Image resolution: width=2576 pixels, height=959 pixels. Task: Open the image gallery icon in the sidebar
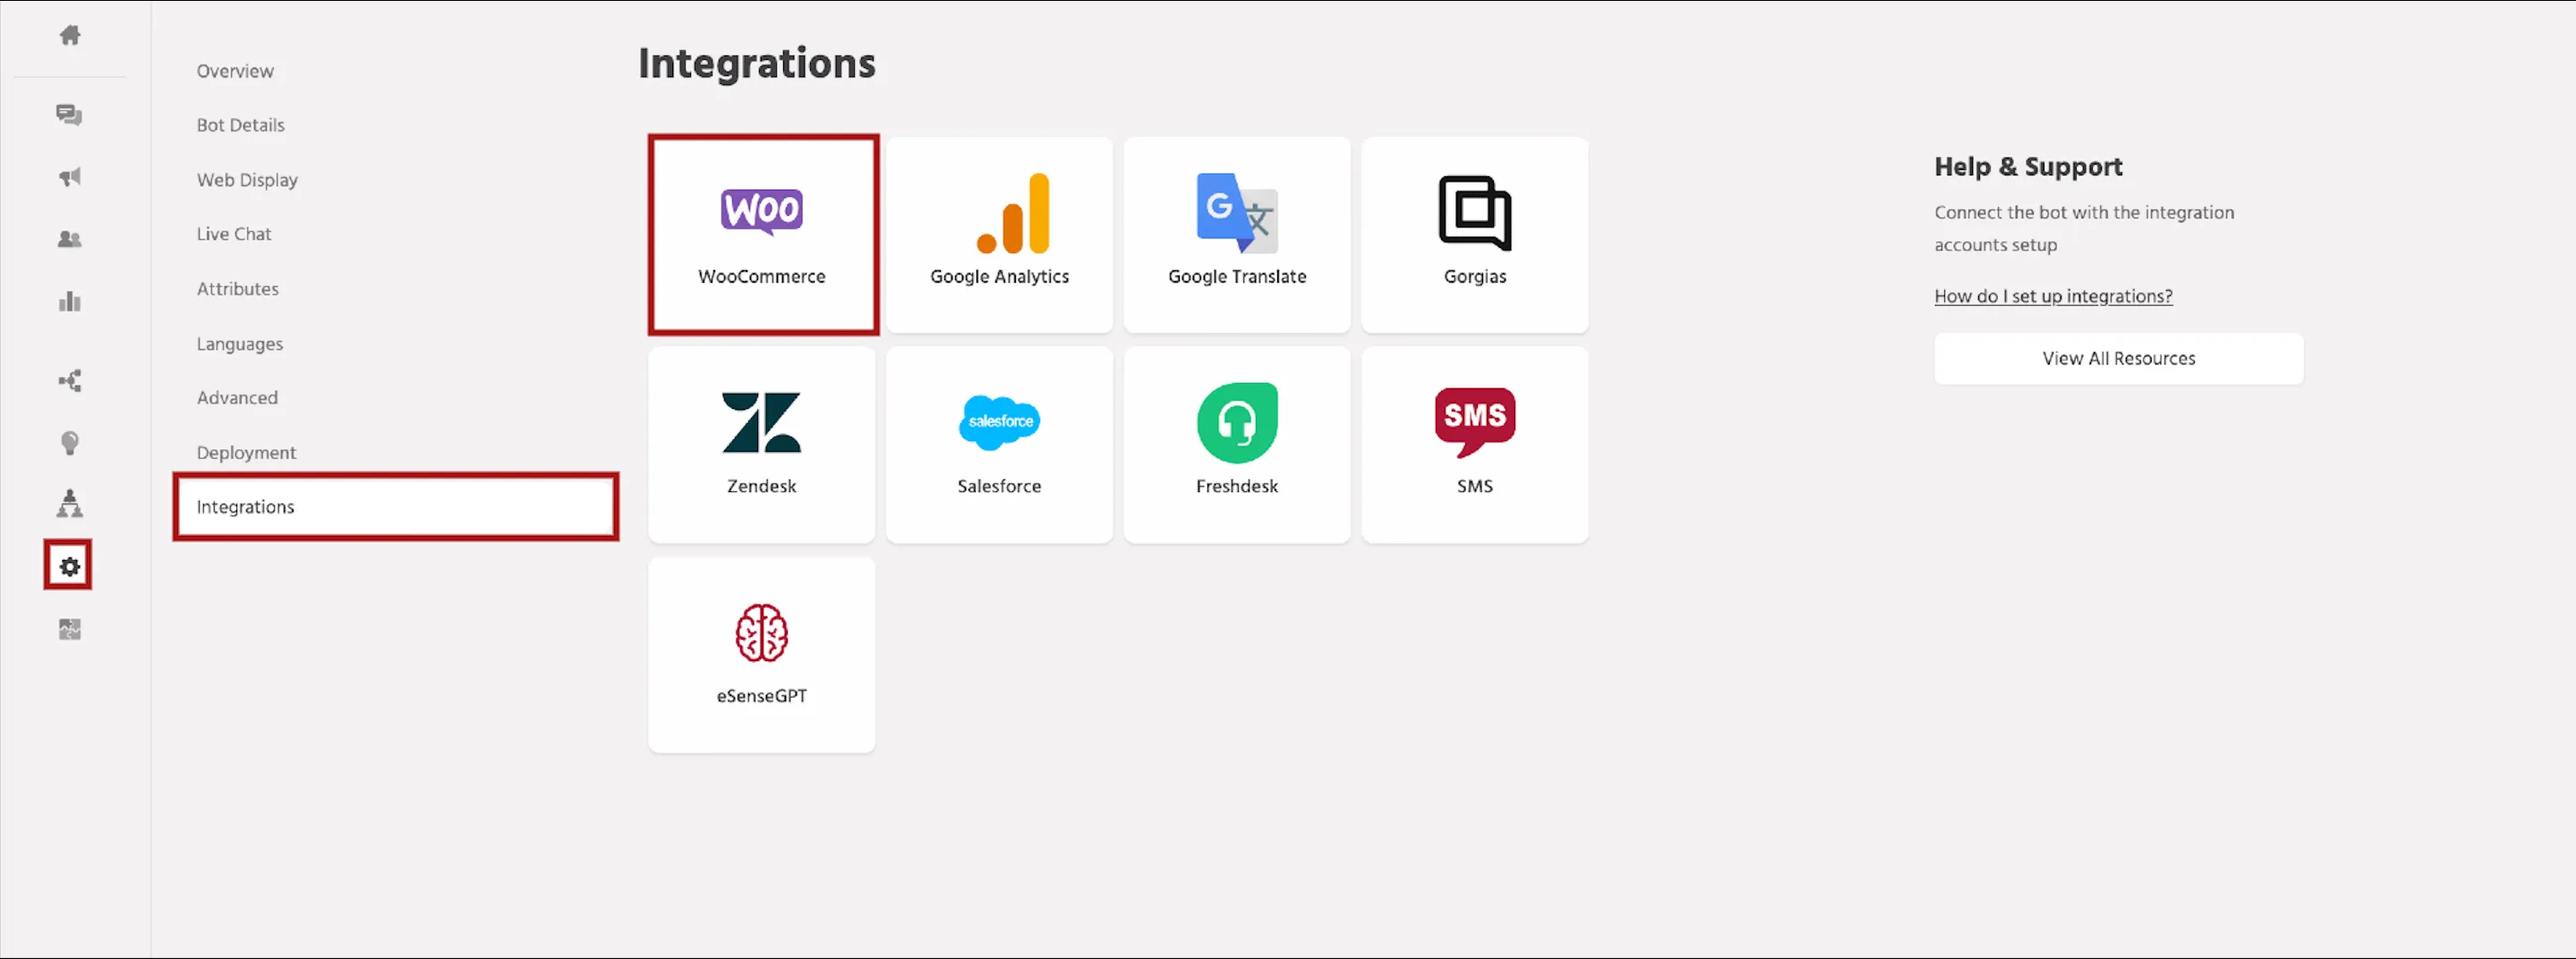click(x=69, y=630)
